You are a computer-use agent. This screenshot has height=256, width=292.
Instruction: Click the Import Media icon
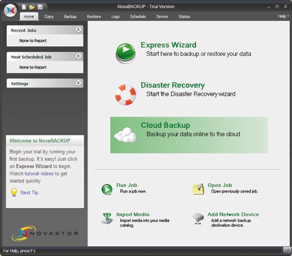(x=107, y=218)
